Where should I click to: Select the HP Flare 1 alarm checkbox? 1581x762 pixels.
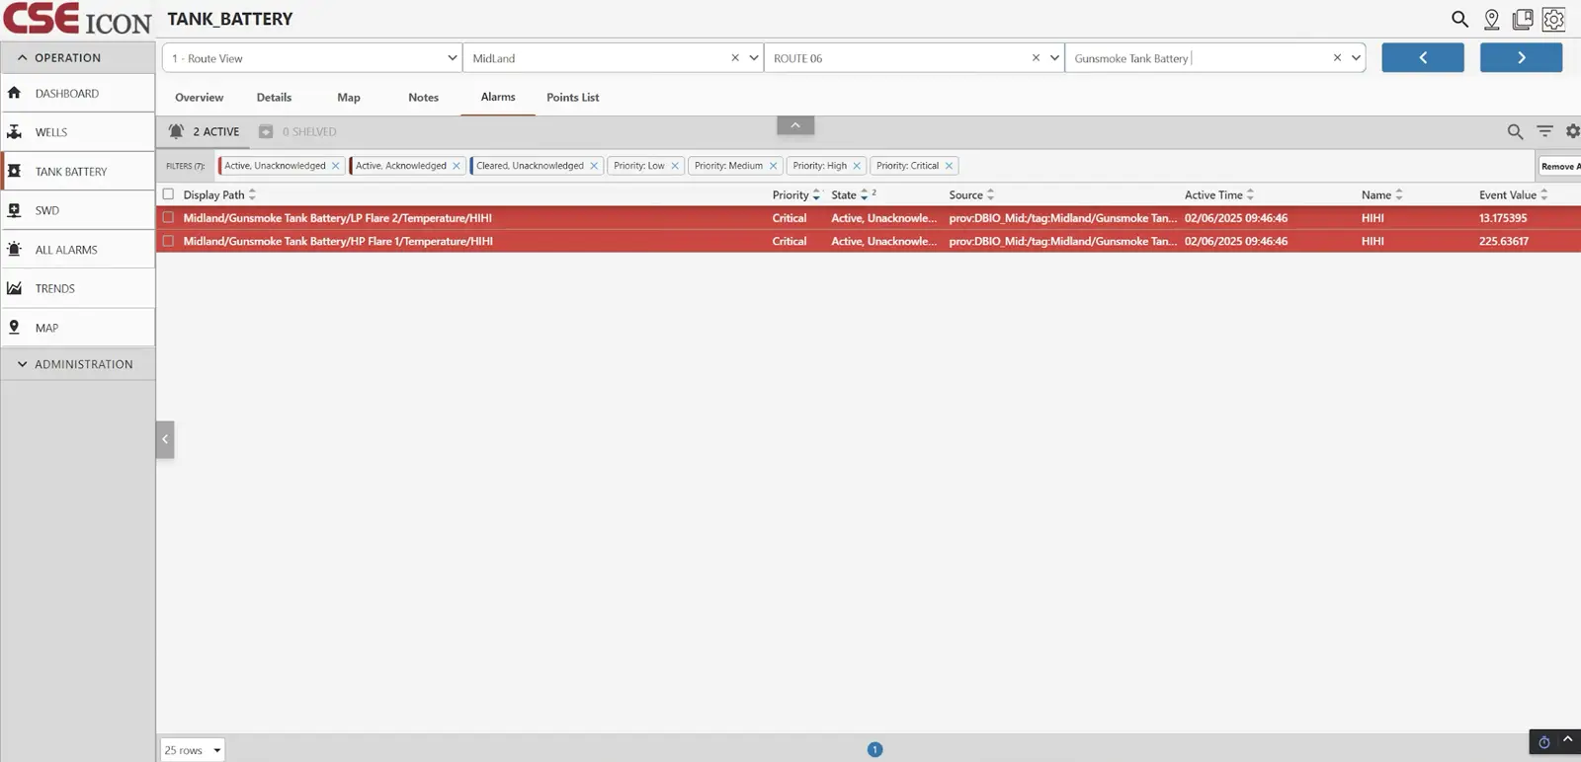pos(168,241)
